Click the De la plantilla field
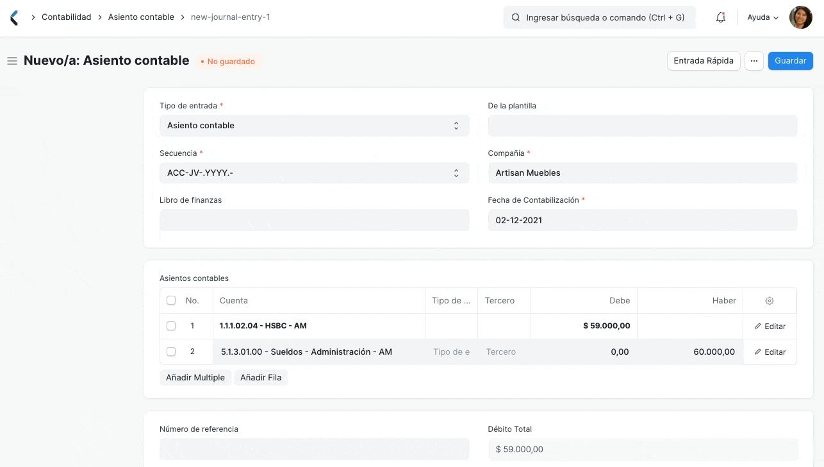The image size is (824, 467). point(643,126)
